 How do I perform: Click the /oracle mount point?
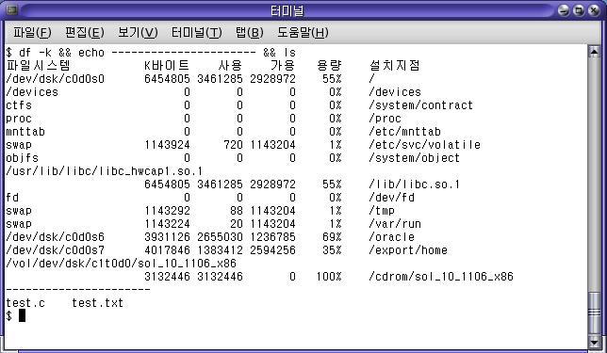tap(391, 236)
